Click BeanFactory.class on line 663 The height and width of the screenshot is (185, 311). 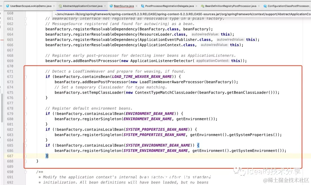tap(159, 29)
